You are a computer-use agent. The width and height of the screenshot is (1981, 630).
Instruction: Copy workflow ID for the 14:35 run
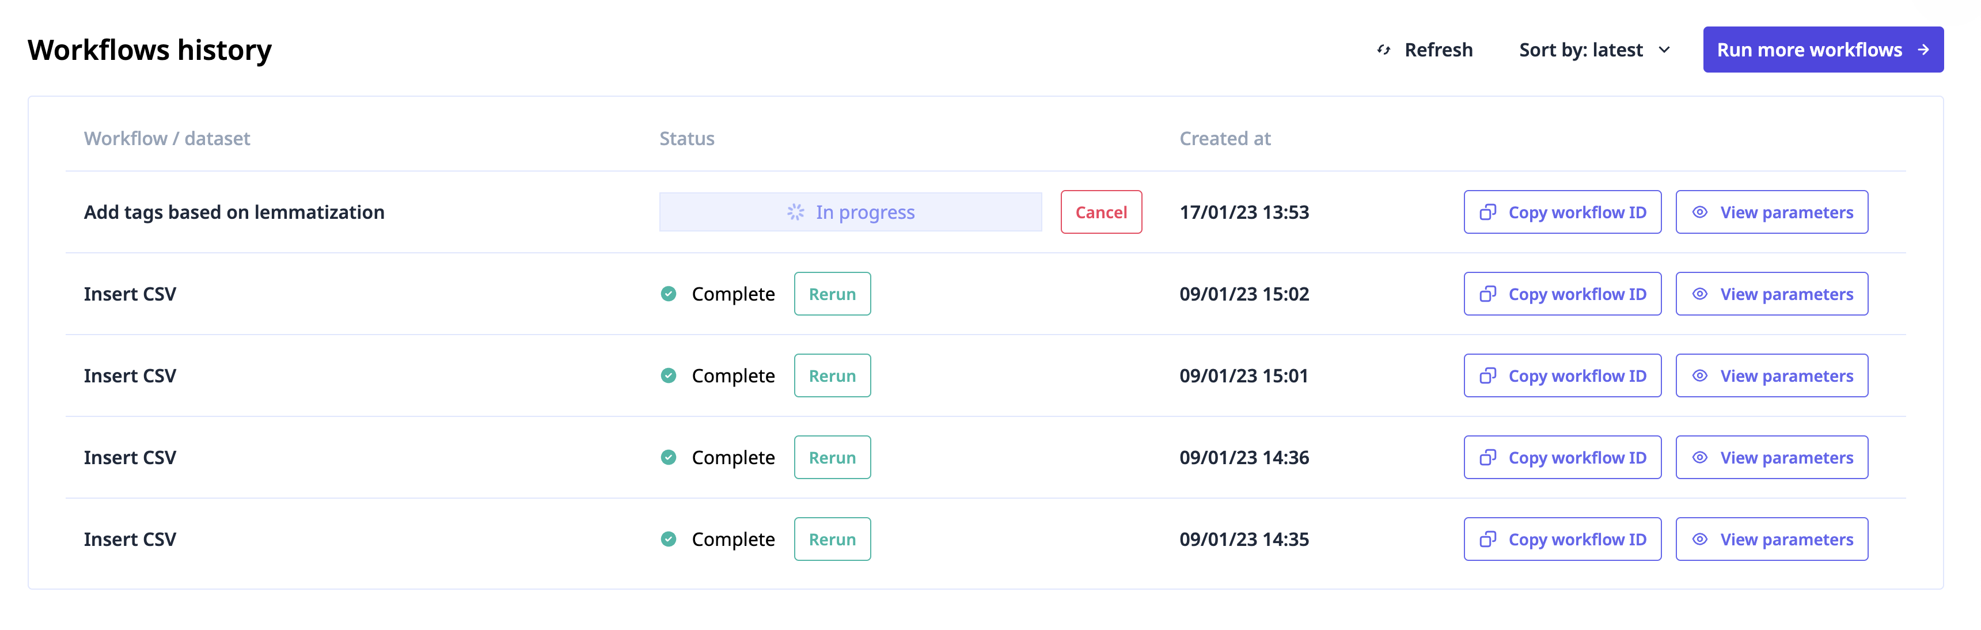click(1562, 539)
